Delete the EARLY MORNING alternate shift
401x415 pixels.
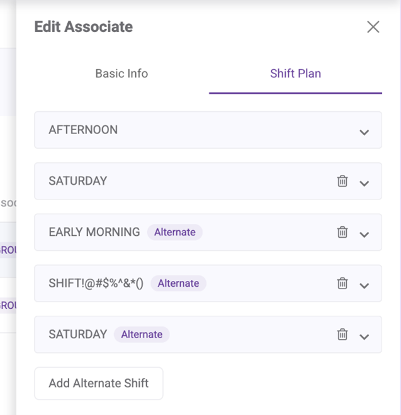[342, 232]
